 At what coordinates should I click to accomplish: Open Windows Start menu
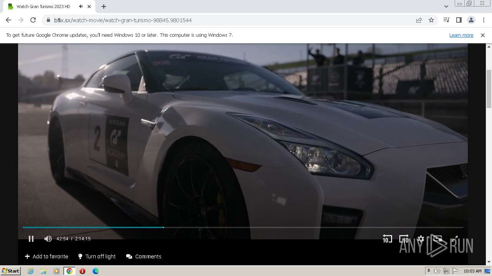[x=11, y=271]
